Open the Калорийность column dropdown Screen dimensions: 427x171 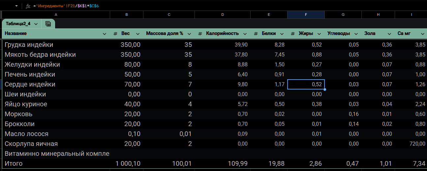click(x=245, y=34)
